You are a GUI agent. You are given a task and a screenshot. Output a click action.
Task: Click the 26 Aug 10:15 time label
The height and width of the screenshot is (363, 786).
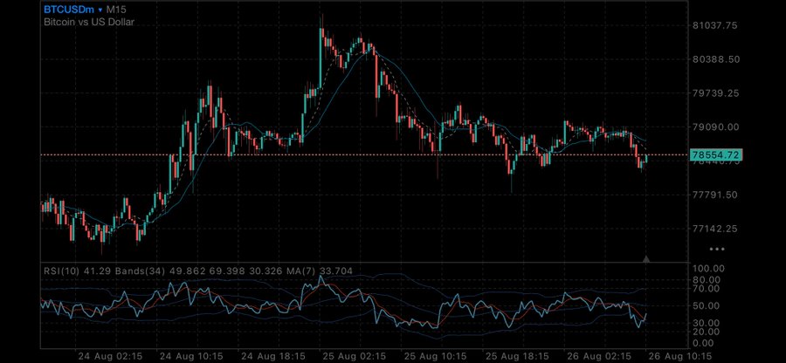[x=679, y=356]
